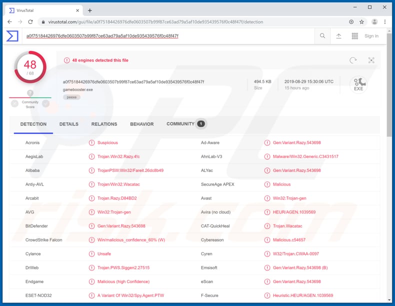
Task: Click AegisLab Trojan.Win32.Razy.4!c result
Action: point(118,156)
